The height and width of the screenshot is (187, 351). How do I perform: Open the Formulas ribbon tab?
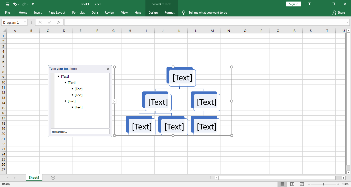pos(78,12)
